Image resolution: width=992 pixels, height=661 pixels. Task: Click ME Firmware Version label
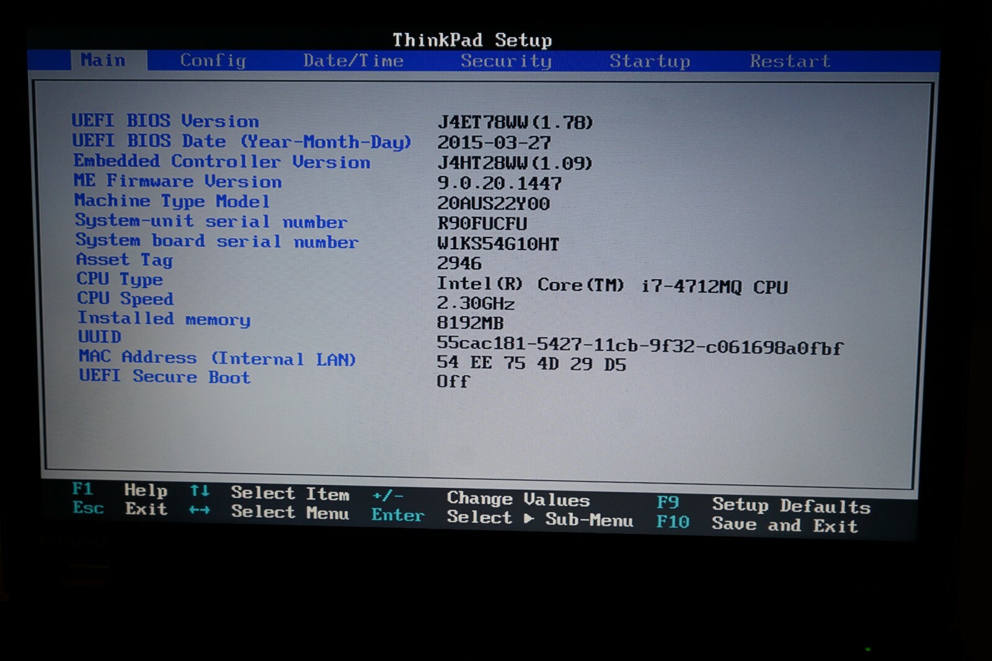(178, 181)
